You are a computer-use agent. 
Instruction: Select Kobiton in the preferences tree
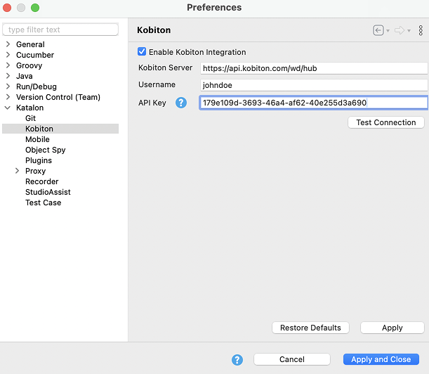(x=39, y=129)
